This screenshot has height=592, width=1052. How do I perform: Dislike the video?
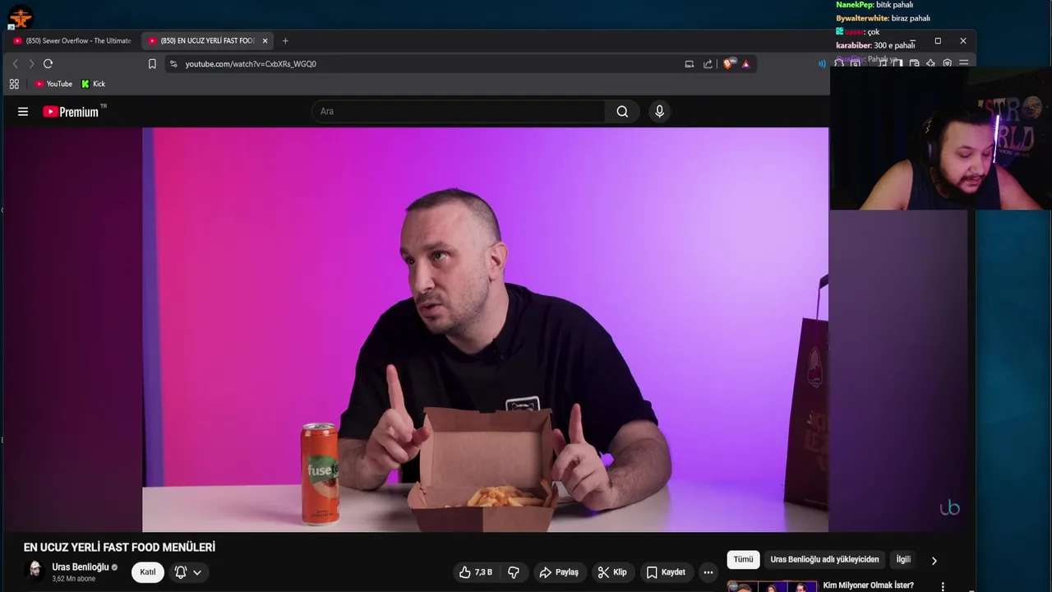(x=514, y=572)
